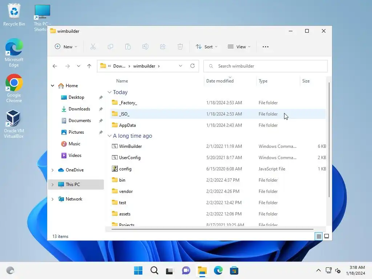This screenshot has width=372, height=279.
Task: Show hidden system tray icons
Action: point(318,270)
